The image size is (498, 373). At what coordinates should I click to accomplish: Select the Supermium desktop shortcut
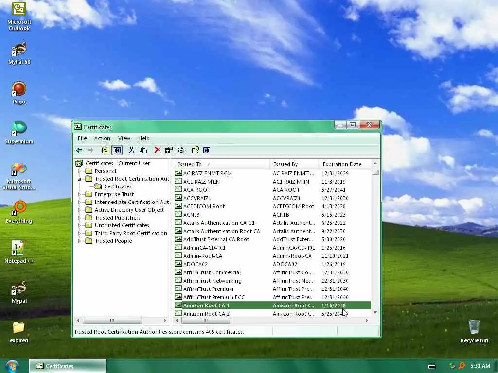19,133
